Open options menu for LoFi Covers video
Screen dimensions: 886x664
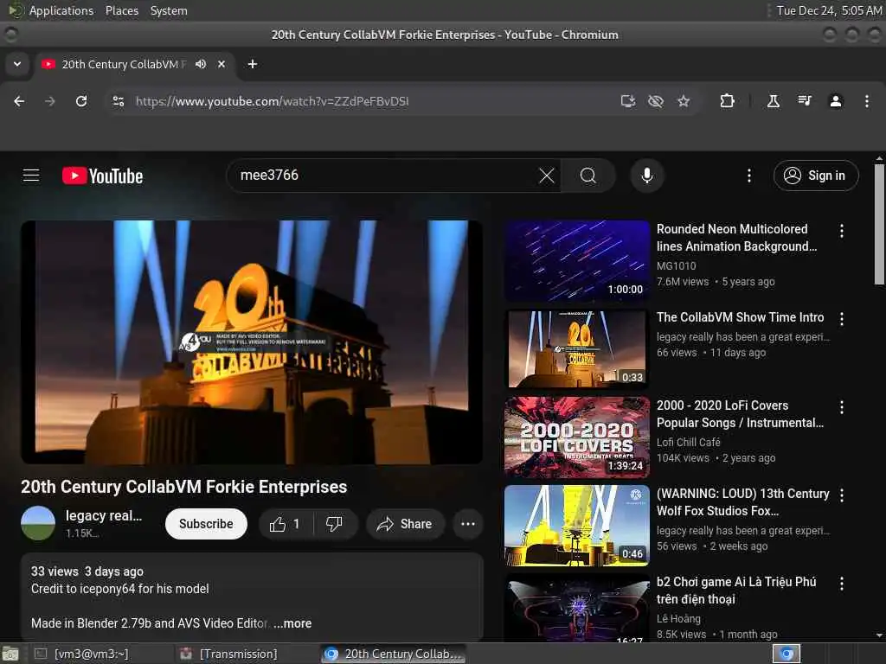click(x=842, y=407)
